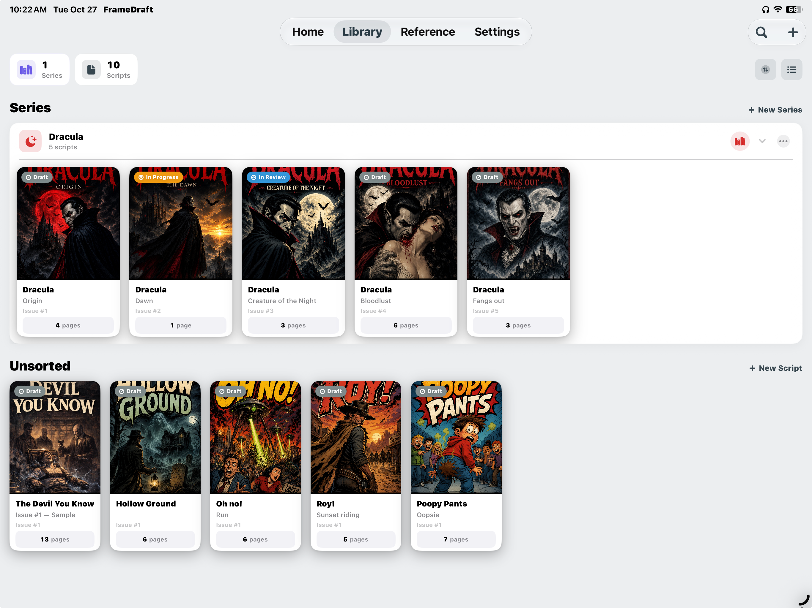The height and width of the screenshot is (608, 812).
Task: Click the In Review status badge
Action: click(268, 177)
